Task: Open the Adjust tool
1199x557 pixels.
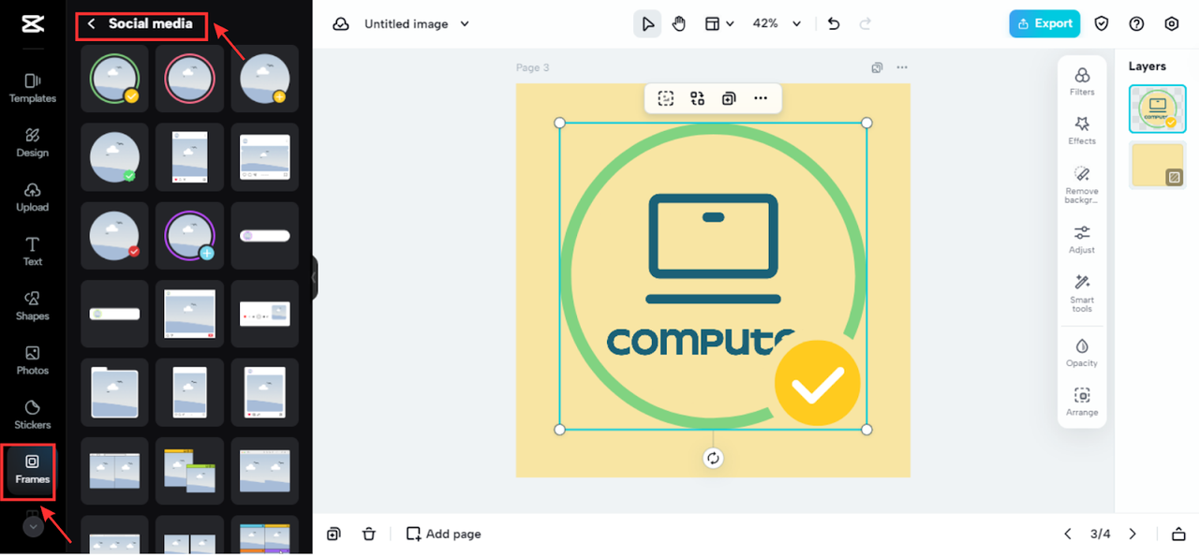Action: pyautogui.click(x=1082, y=239)
